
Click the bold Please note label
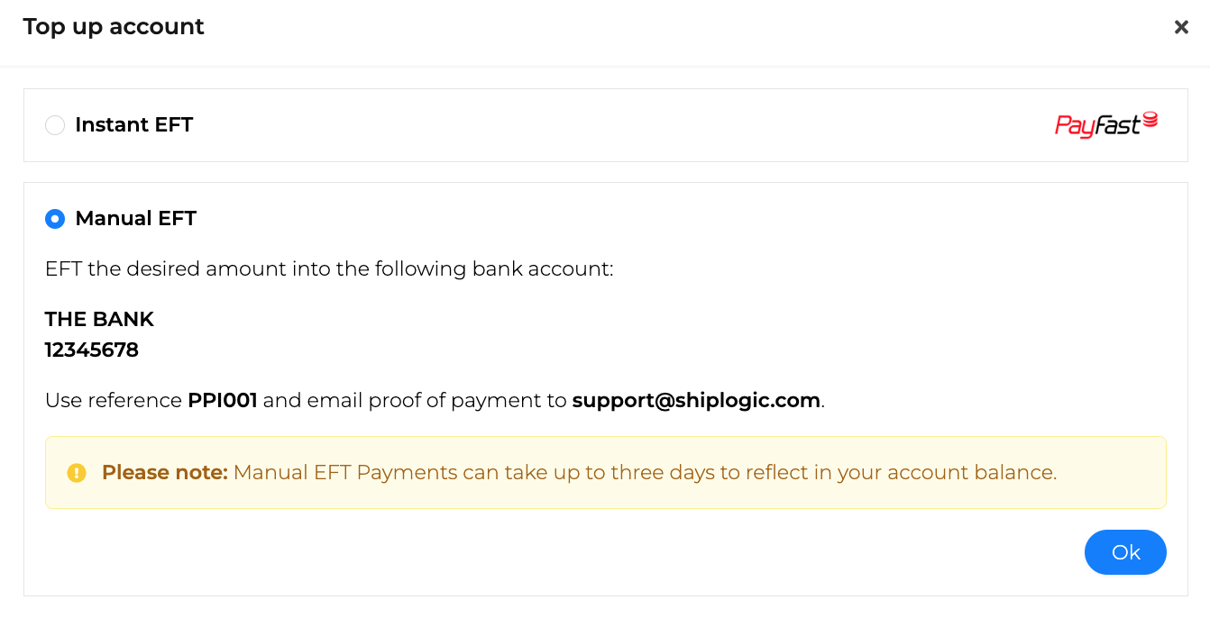165,473
